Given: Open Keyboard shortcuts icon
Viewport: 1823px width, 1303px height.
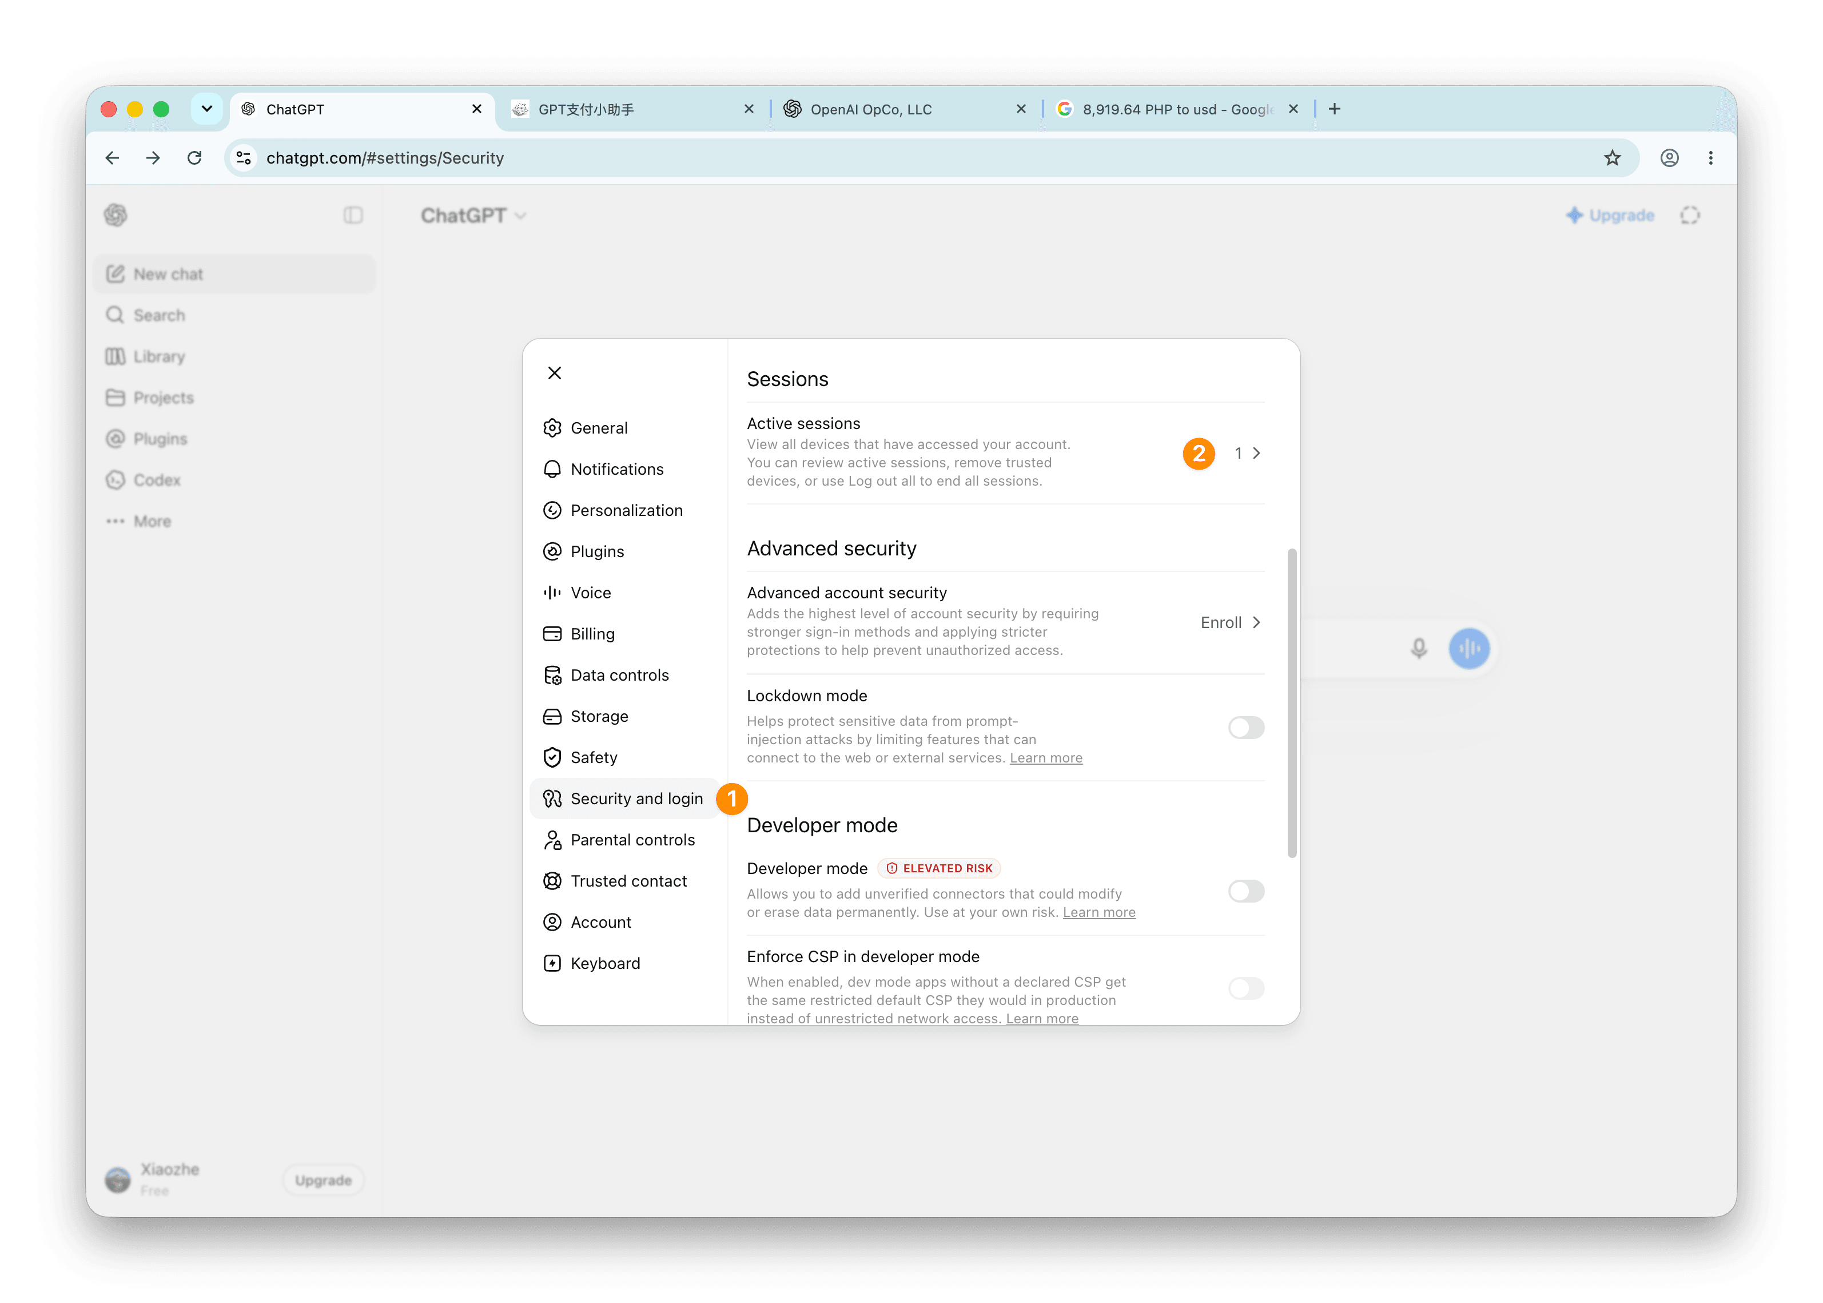Looking at the screenshot, I should pyautogui.click(x=552, y=964).
